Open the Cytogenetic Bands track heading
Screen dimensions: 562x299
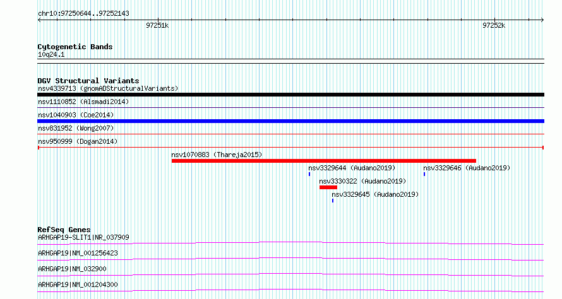point(75,47)
